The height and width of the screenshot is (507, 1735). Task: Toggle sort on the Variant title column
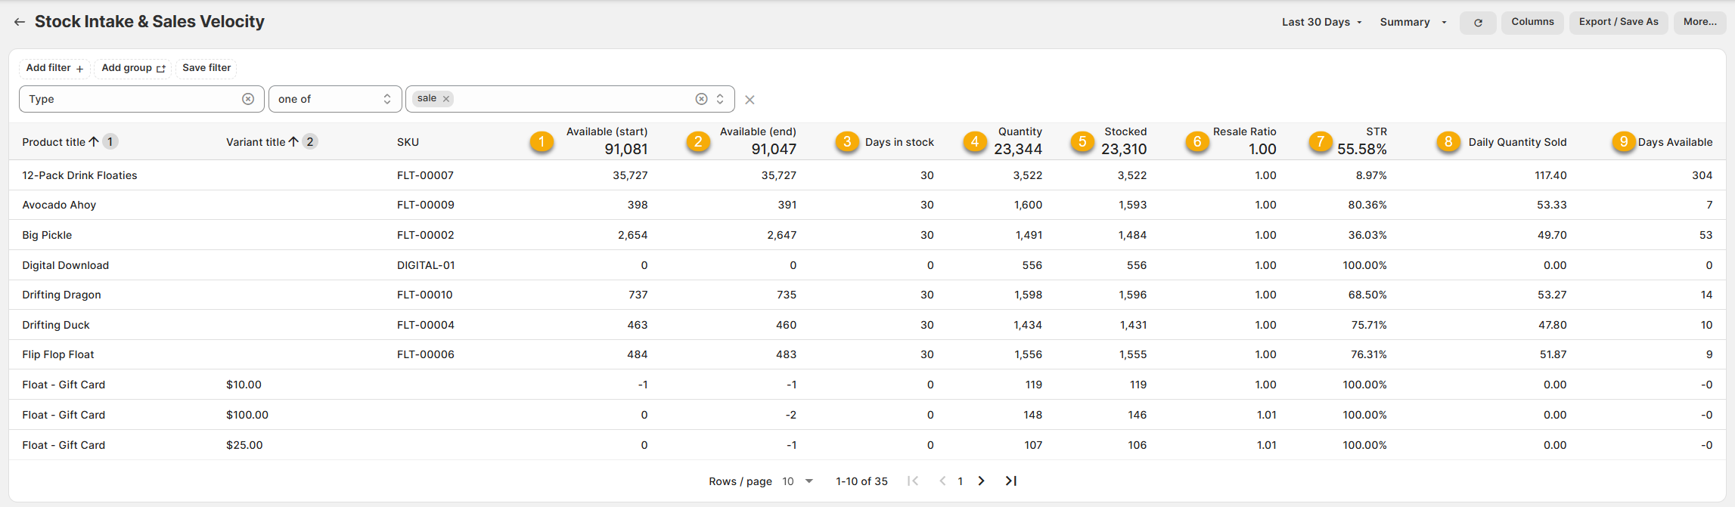click(256, 142)
